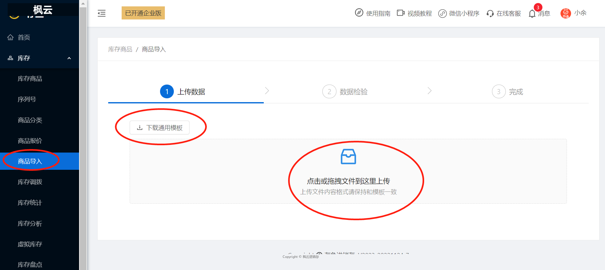Click the 消息 label

coord(544,13)
